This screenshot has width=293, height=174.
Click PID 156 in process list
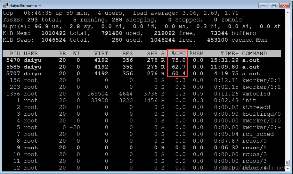[x=15, y=80]
